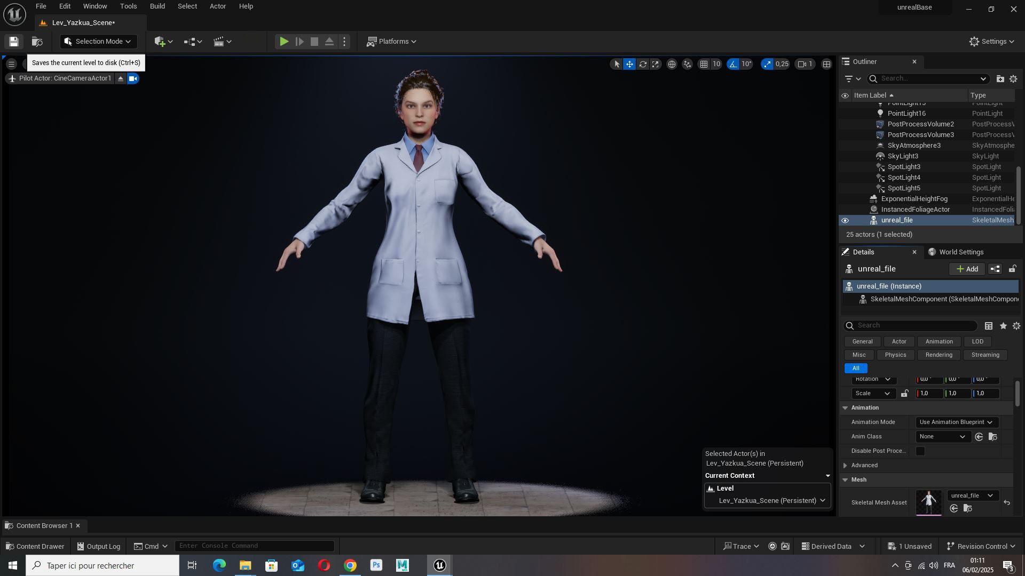This screenshot has height=576, width=1025.
Task: Filter details by the Physics category
Action: [895, 355]
